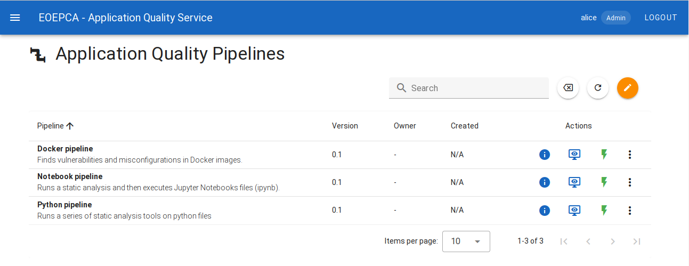Open more options for Python pipeline
Viewport: 689px width, 266px height.
coord(630,211)
